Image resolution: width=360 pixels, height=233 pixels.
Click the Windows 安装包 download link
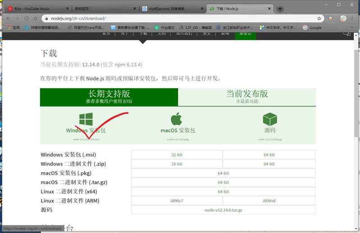click(86, 130)
